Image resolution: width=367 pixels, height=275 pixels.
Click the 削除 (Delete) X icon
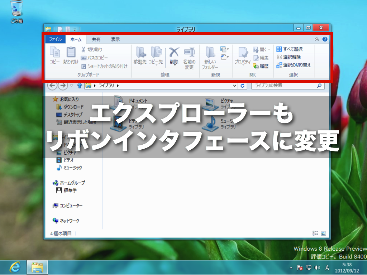[174, 56]
